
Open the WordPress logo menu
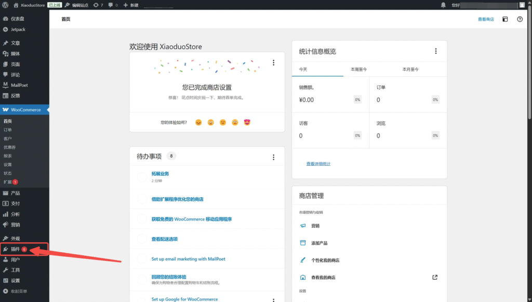(x=5, y=5)
